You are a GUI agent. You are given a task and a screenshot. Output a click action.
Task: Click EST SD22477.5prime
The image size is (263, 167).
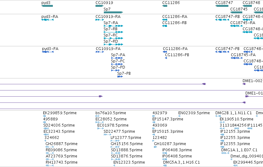pyautogui.click(x=107, y=135)
